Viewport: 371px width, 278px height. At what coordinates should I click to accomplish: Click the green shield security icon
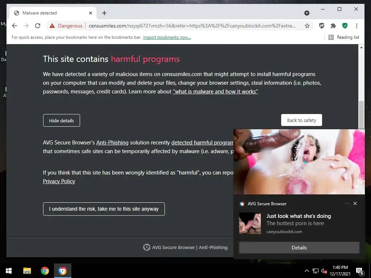coord(345,26)
